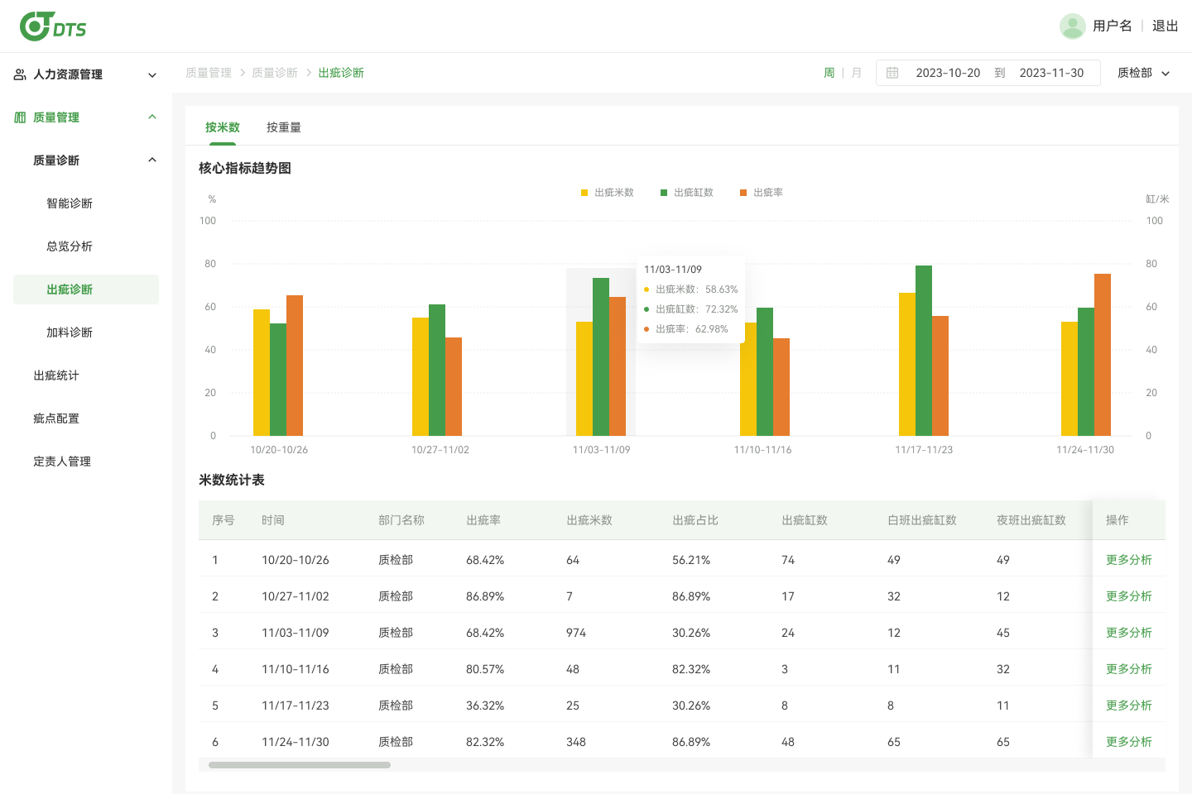Image resolution: width=1192 pixels, height=794 pixels.
Task: Click the table horizontal scrollbar
Action: click(300, 765)
